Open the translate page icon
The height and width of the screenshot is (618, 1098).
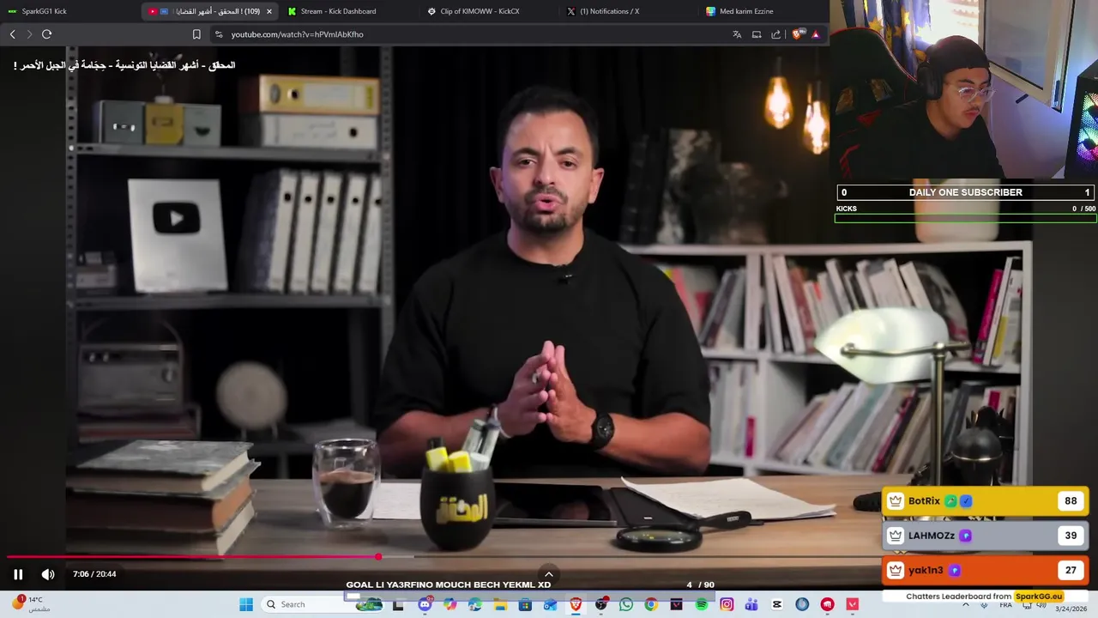point(737,34)
